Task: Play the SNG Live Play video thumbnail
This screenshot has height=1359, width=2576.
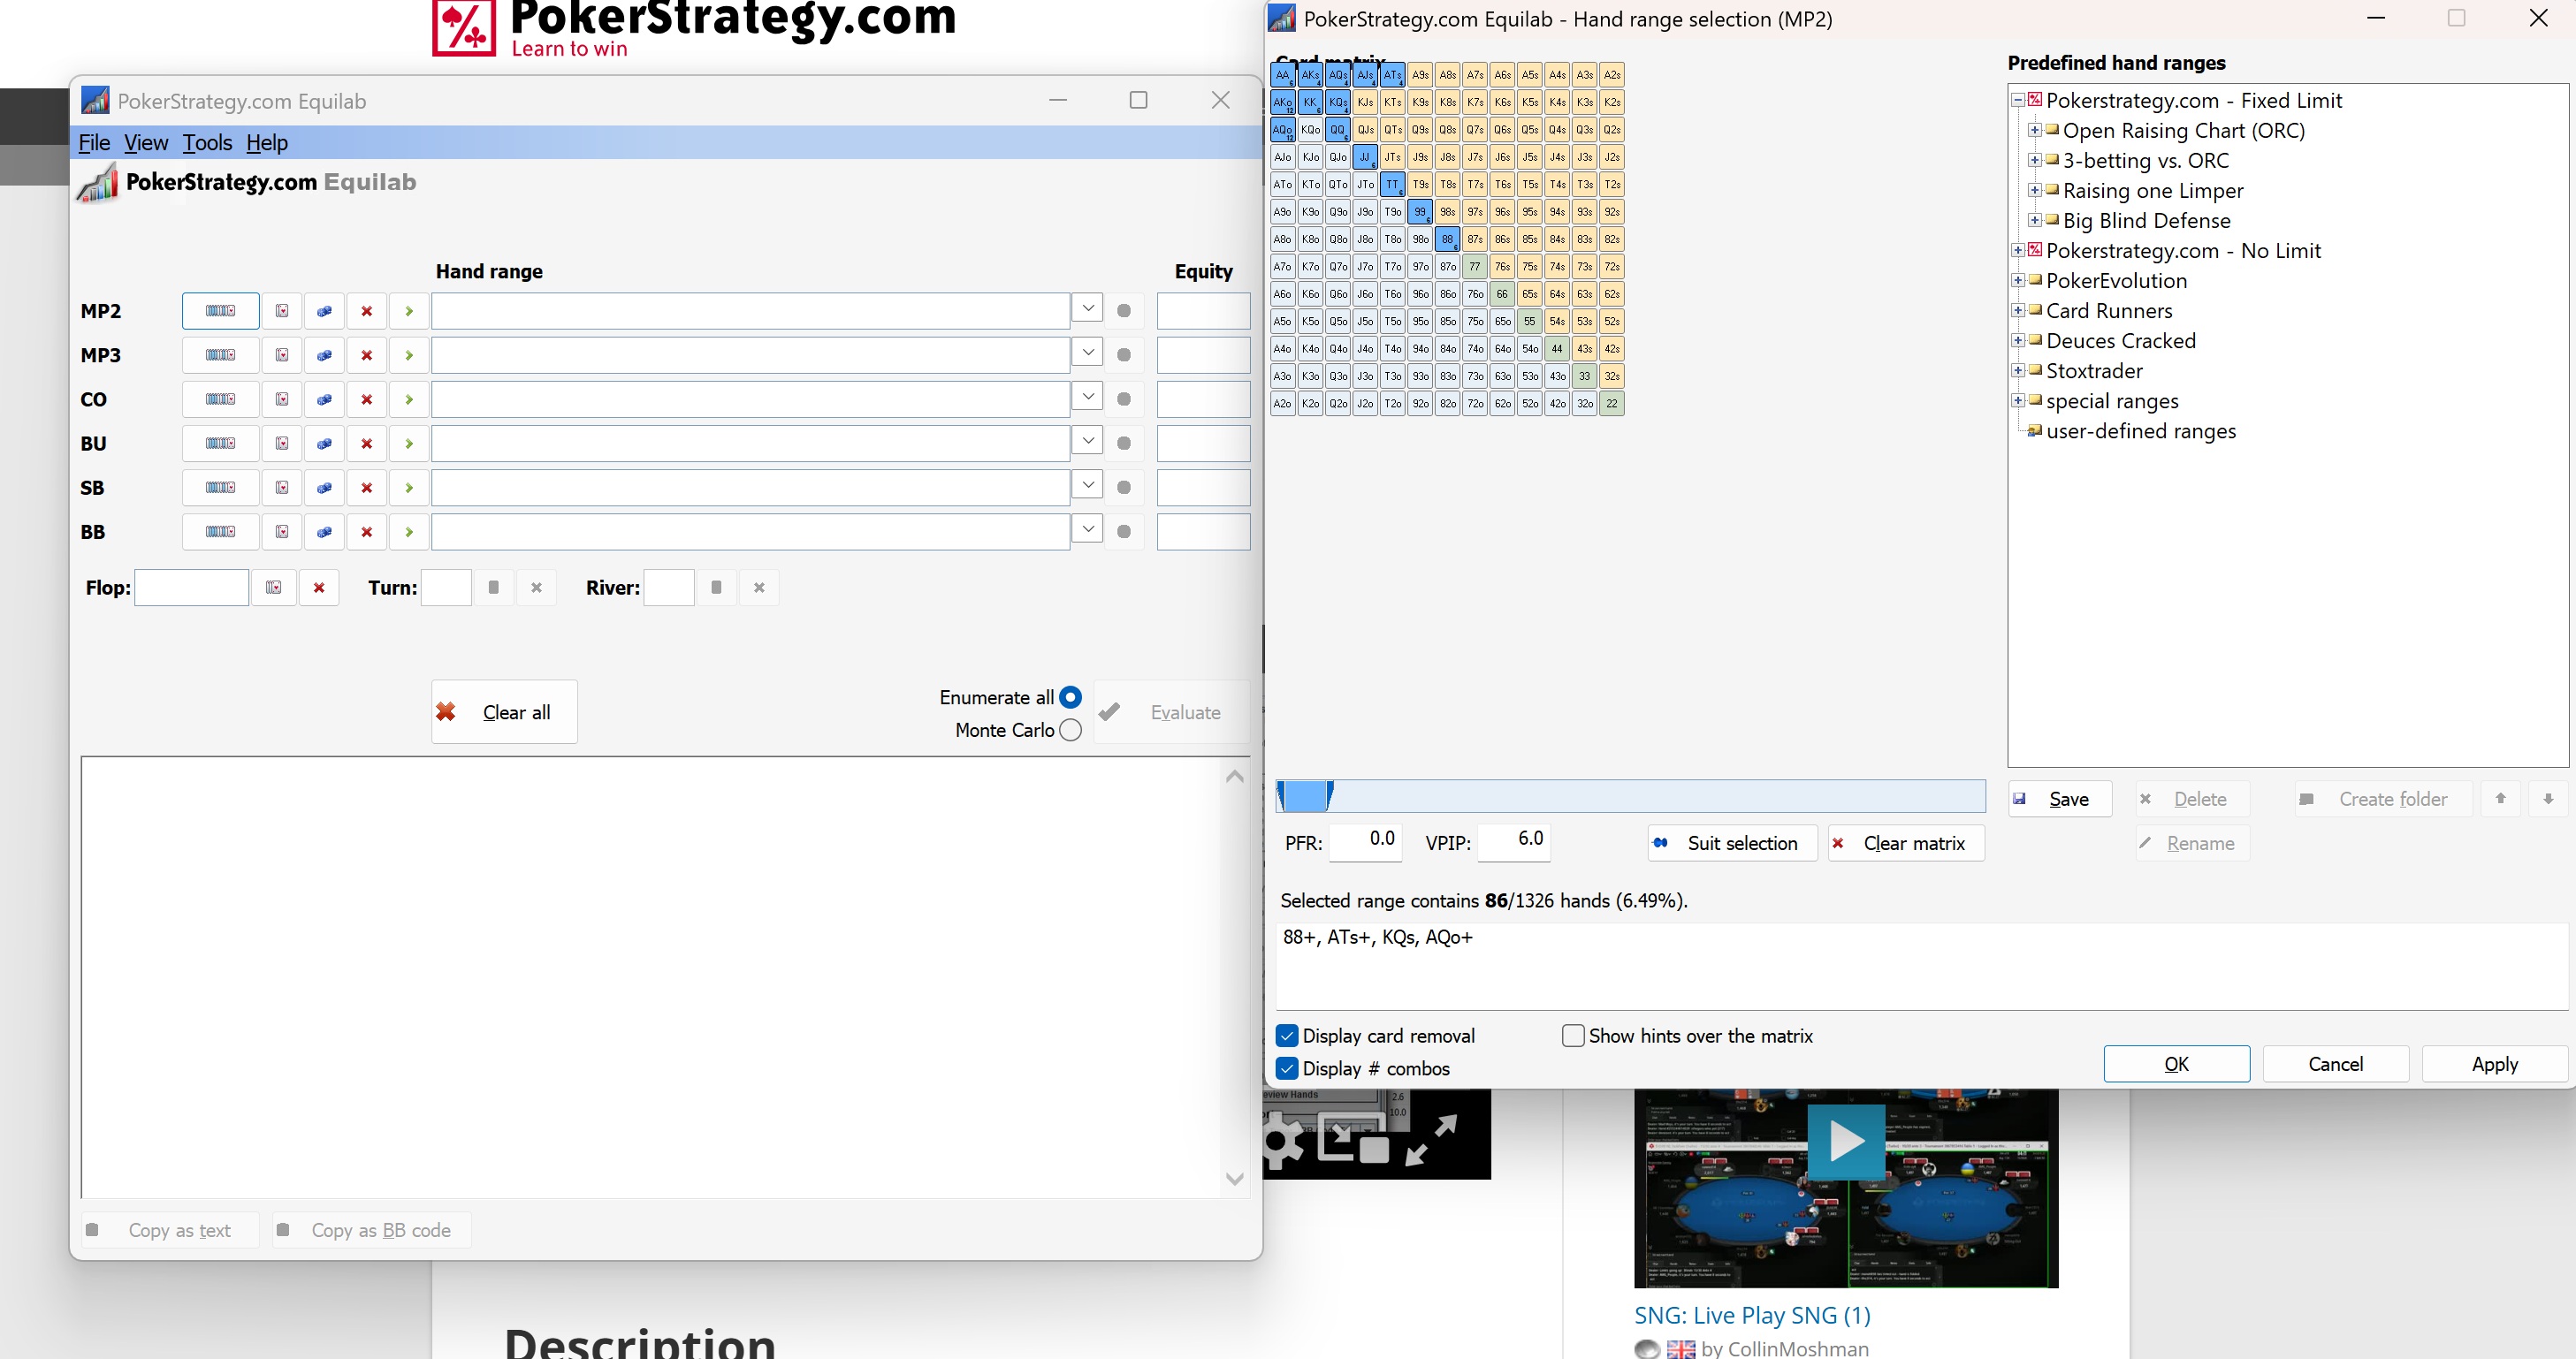Action: pos(1846,1141)
